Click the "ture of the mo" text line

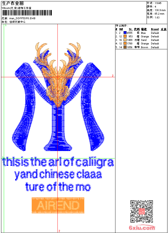coord(58,187)
